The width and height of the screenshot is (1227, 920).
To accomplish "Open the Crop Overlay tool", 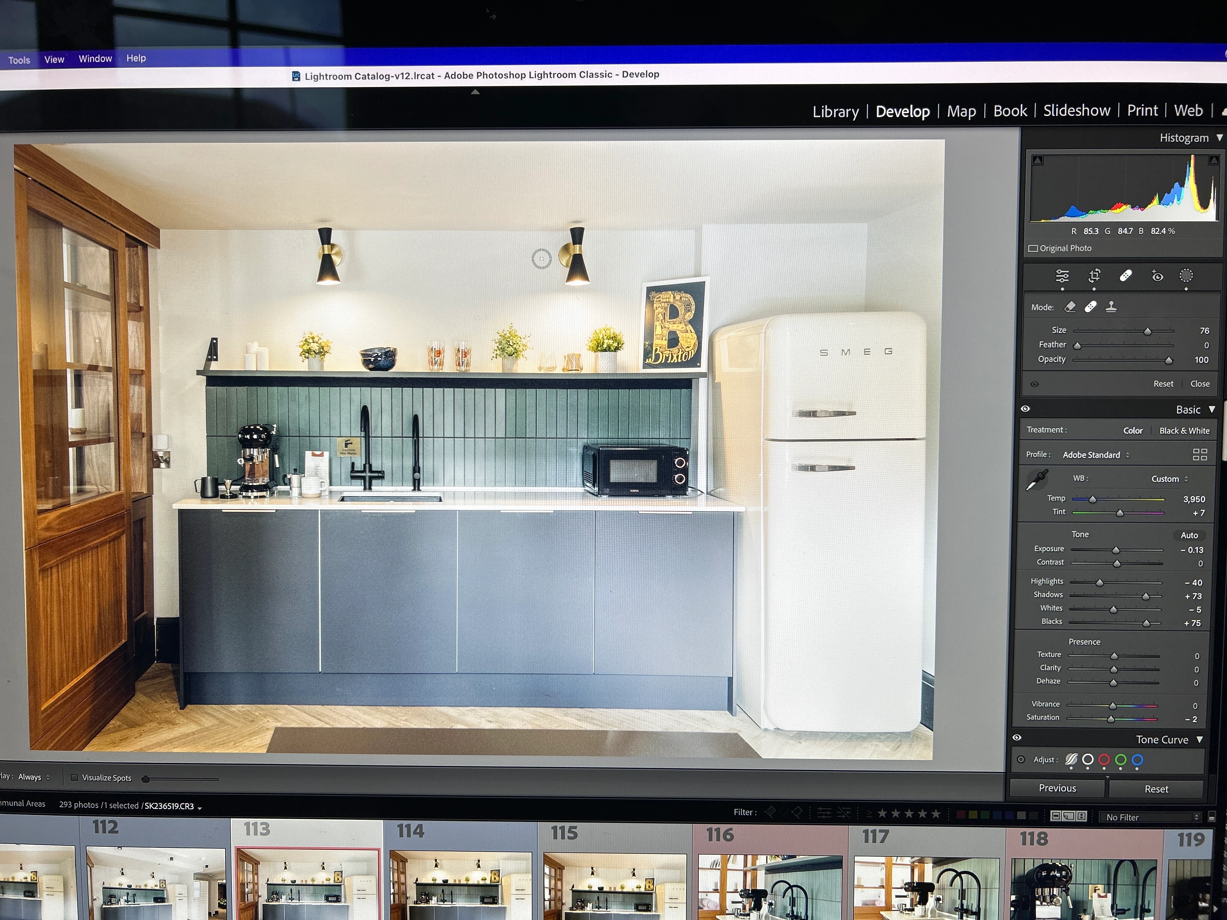I will (1094, 276).
